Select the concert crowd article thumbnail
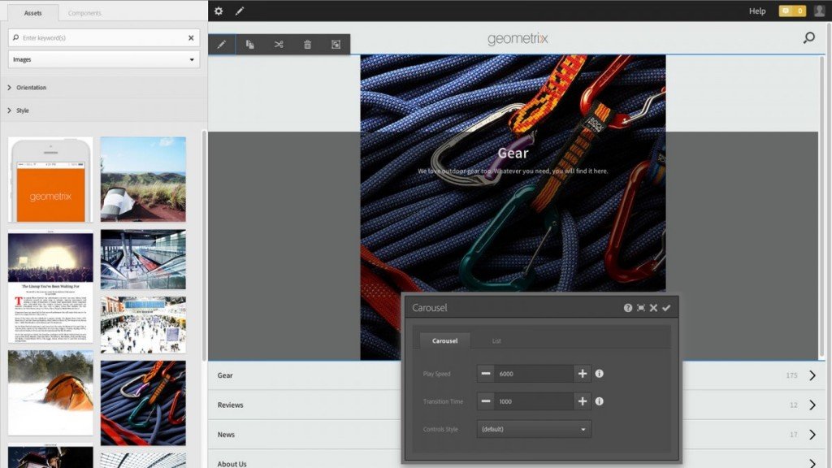The width and height of the screenshot is (832, 468). point(50,287)
